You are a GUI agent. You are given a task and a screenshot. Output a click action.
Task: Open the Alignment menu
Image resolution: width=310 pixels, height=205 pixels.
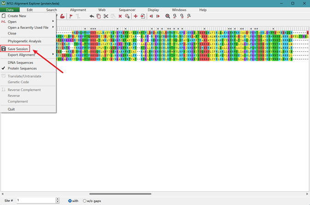(x=78, y=10)
